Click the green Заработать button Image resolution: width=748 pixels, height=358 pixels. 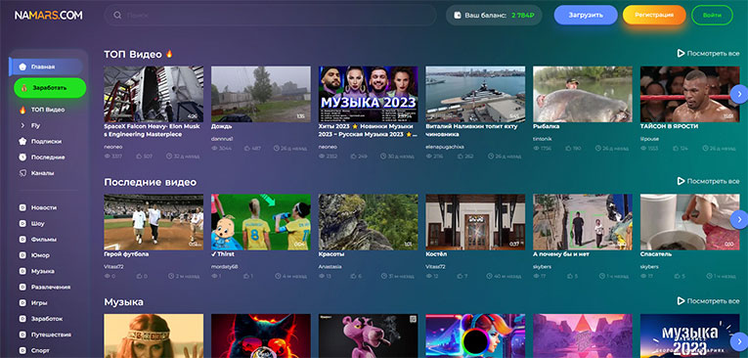pyautogui.click(x=50, y=88)
